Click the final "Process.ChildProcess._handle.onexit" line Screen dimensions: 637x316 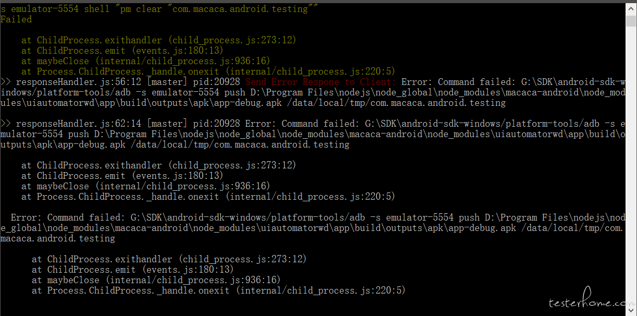pos(219,290)
